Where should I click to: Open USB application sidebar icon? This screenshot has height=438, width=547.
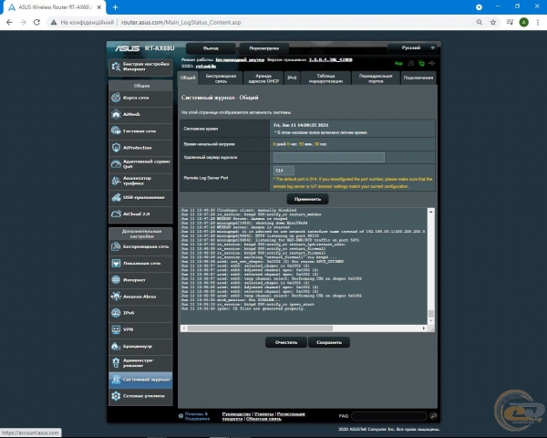[116, 197]
